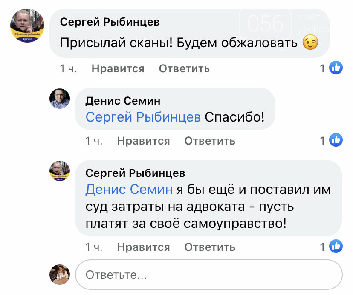Reply to Денис Семин's comment via Ответить
The image size is (353, 295).
(x=210, y=141)
